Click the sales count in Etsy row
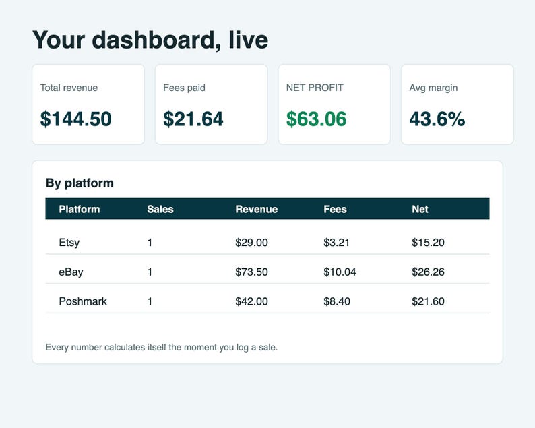Screen dimensions: 535x428 (x=150, y=243)
